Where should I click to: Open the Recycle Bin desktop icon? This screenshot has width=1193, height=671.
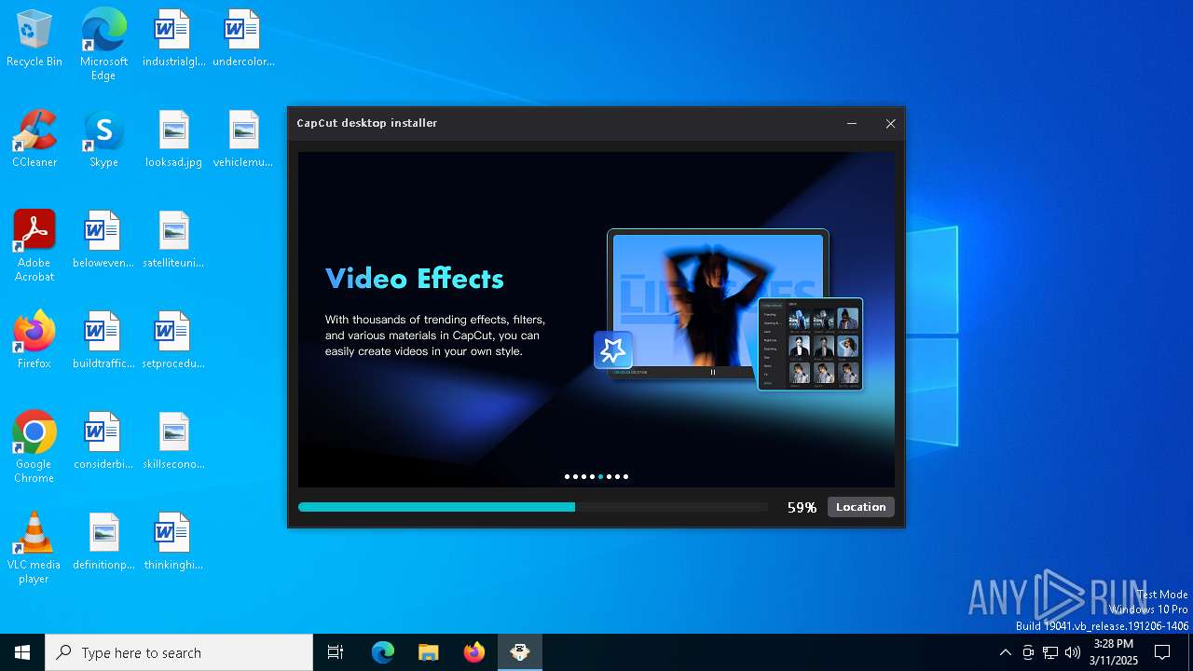click(34, 39)
